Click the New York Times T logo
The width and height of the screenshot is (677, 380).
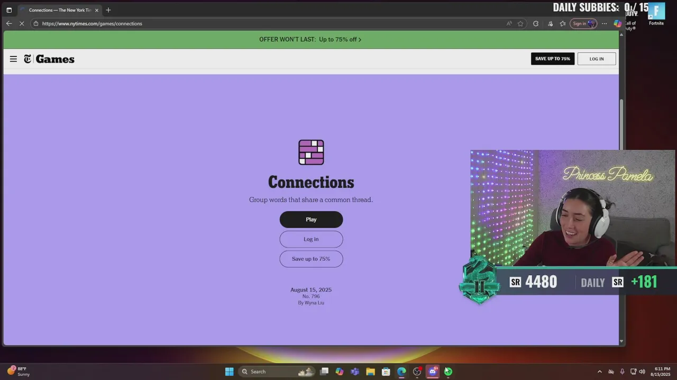coord(28,59)
